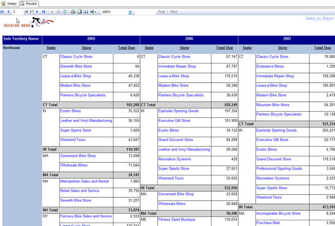335x226 pixels.
Task: Open Page Setup dialog
Action: (86, 12)
